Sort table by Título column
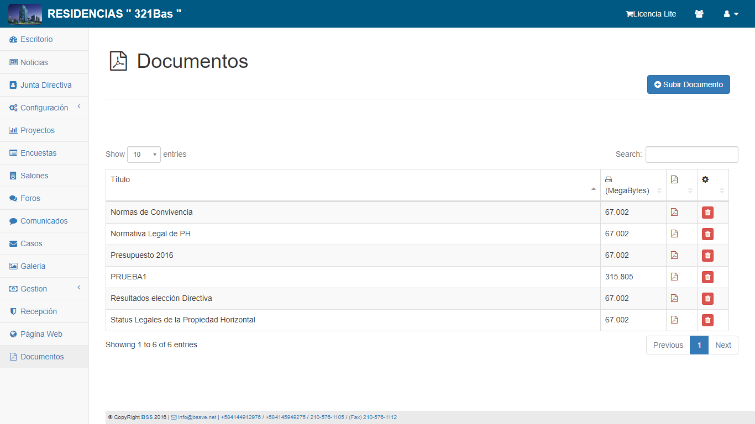The image size is (755, 424). (x=353, y=185)
